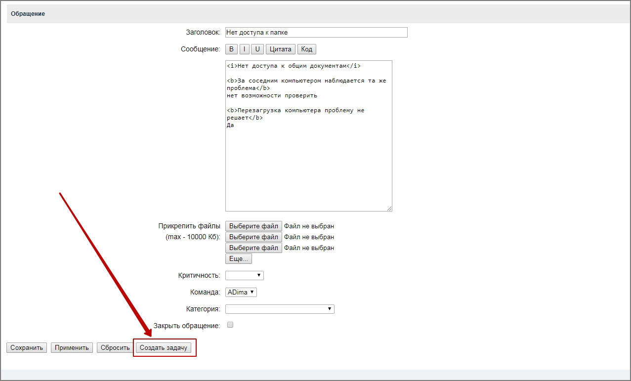This screenshot has height=381, width=631.
Task: Click the message text area resize handle
Action: (x=389, y=209)
